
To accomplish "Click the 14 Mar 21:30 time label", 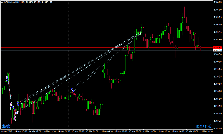I will 64,131.
